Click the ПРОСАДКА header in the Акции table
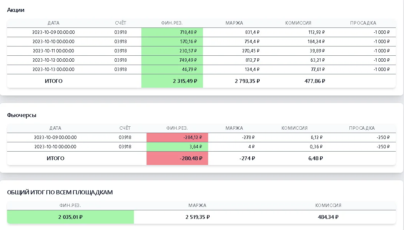The image size is (404, 230). coord(363,23)
